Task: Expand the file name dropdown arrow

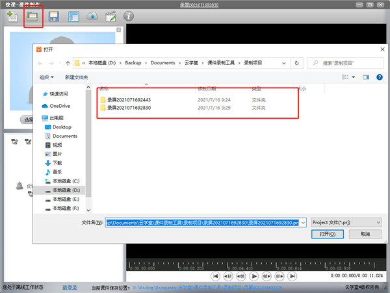Action: point(303,223)
